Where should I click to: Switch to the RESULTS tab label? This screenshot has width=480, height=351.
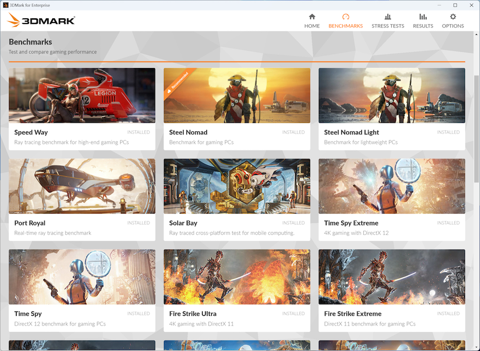423,26
